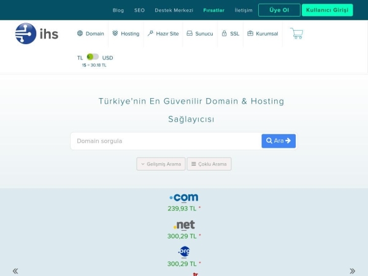Open the shopping cart icon
368x276 pixels.
297,33
